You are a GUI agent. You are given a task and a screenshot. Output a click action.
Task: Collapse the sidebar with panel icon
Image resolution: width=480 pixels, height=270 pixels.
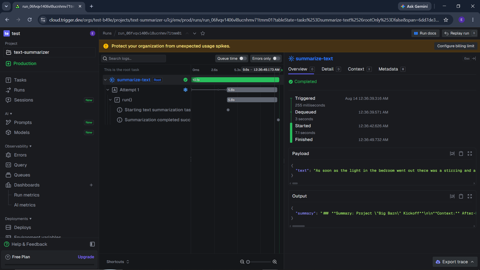[x=92, y=244]
